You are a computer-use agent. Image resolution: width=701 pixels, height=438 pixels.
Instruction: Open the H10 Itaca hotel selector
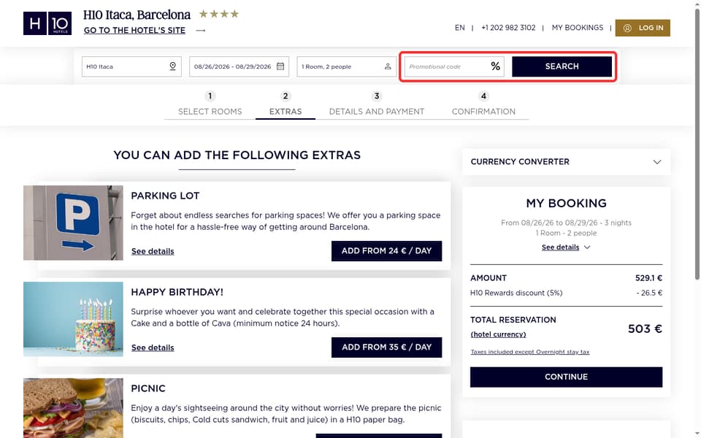point(131,66)
